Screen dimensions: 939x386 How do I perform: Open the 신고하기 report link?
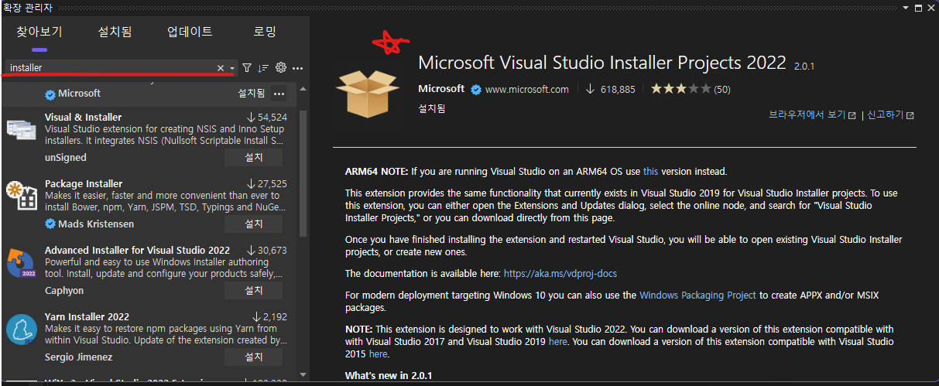pos(890,114)
